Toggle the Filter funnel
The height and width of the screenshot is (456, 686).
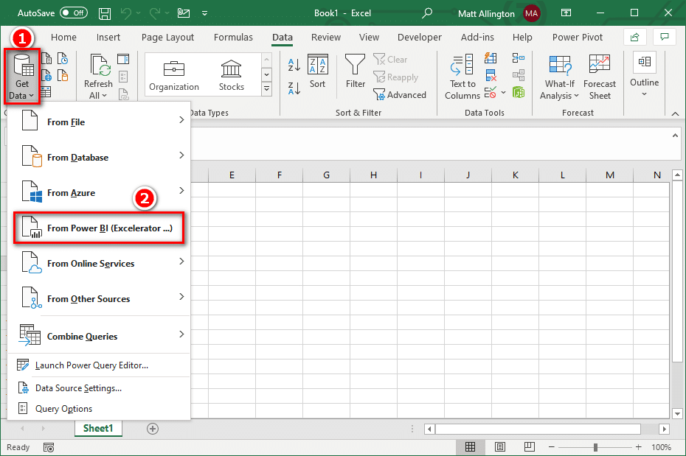click(355, 71)
